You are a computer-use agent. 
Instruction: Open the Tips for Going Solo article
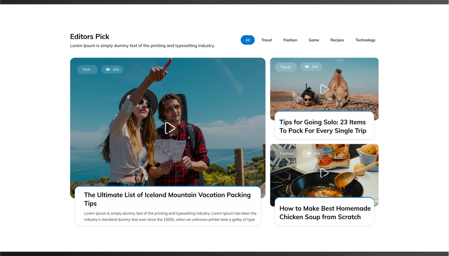323,126
